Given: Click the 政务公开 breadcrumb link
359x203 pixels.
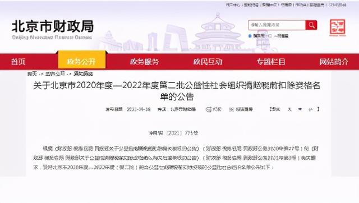Looking at the screenshot, I should [55, 74].
